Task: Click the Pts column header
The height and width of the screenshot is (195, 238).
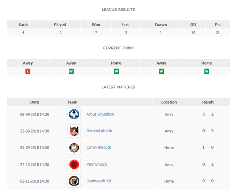Action: (218, 25)
